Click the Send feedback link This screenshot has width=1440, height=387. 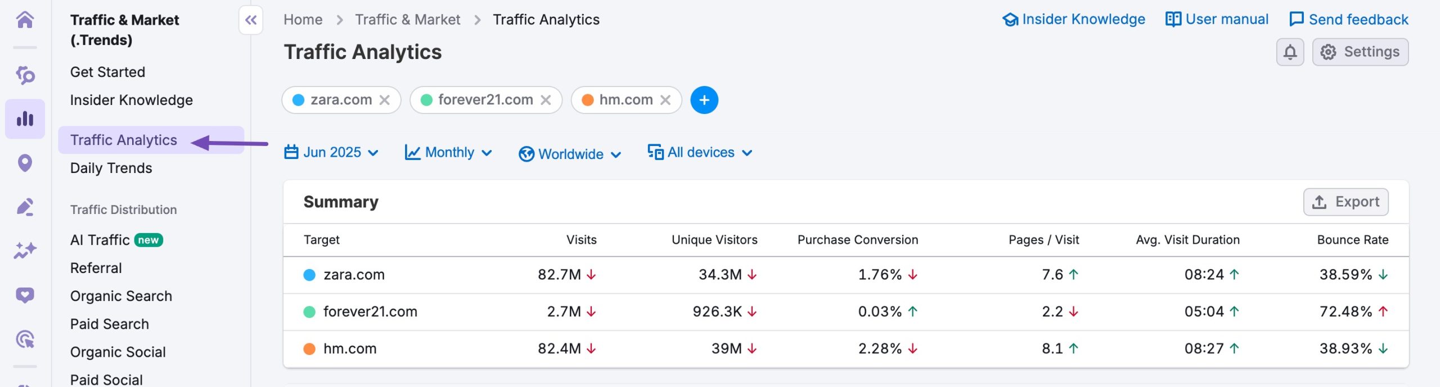click(1349, 20)
